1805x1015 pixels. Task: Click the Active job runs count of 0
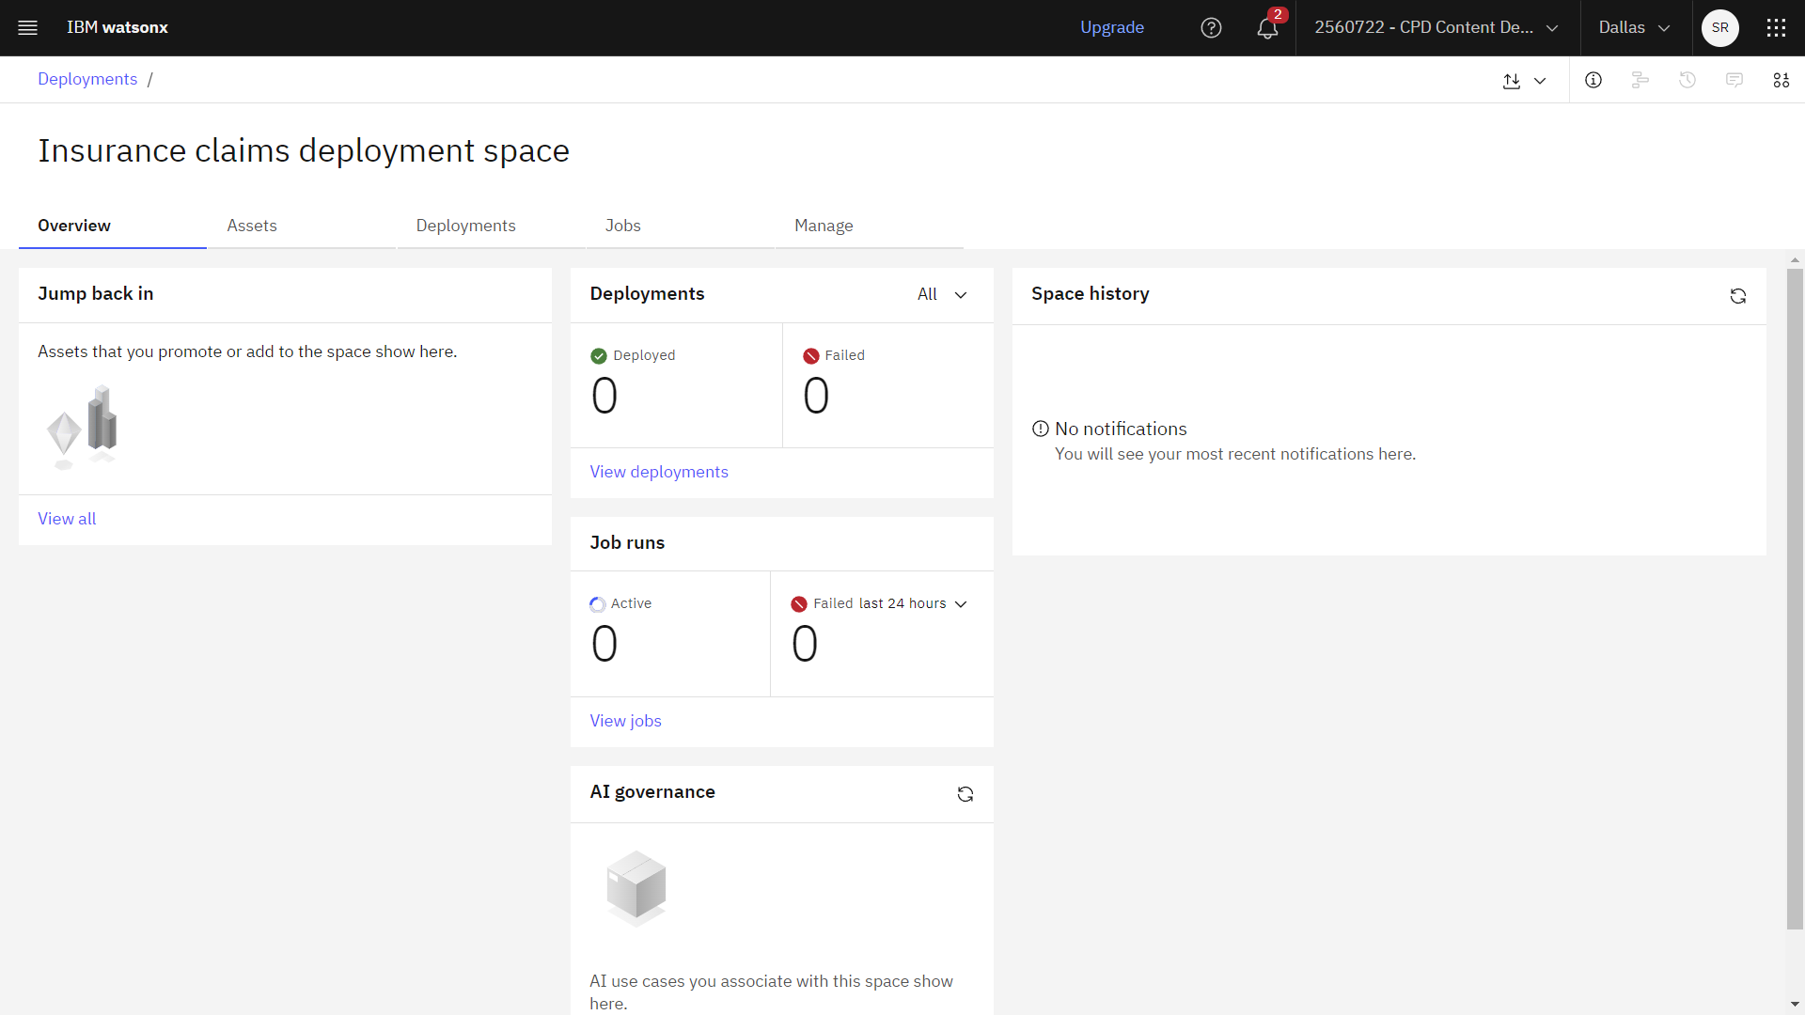[x=604, y=645]
